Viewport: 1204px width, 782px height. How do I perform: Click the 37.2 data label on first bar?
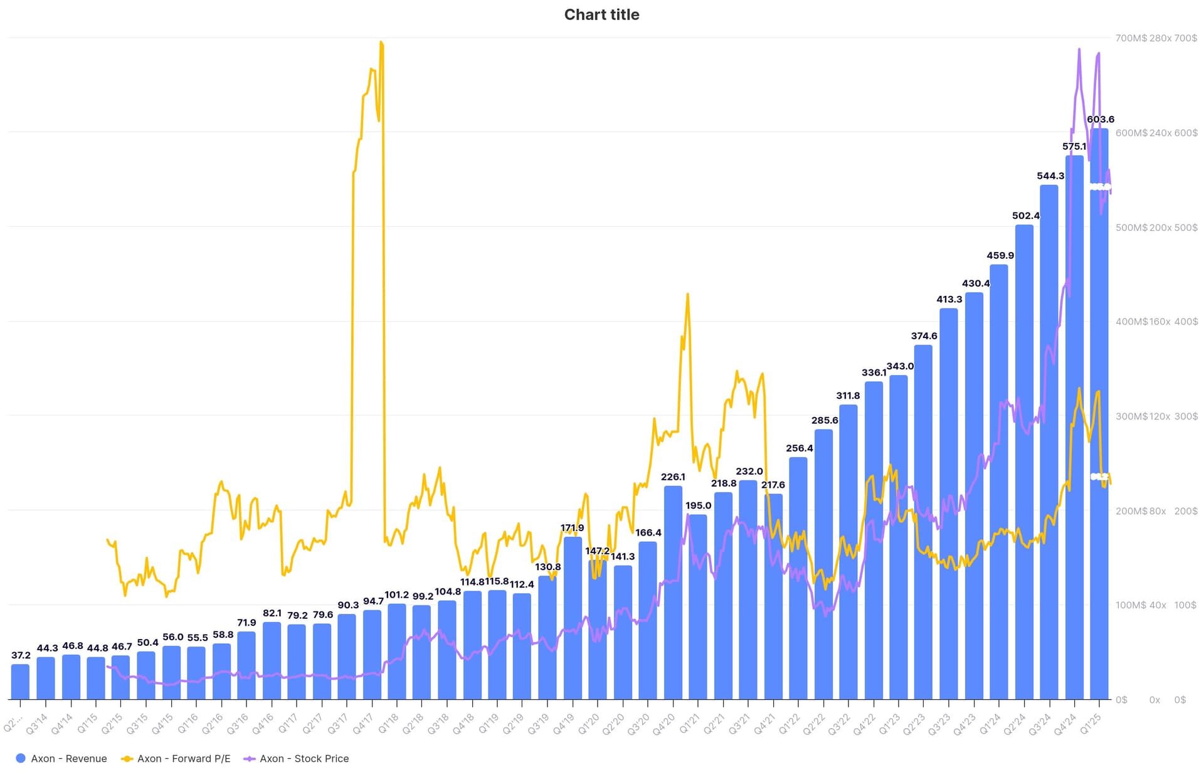(x=21, y=655)
